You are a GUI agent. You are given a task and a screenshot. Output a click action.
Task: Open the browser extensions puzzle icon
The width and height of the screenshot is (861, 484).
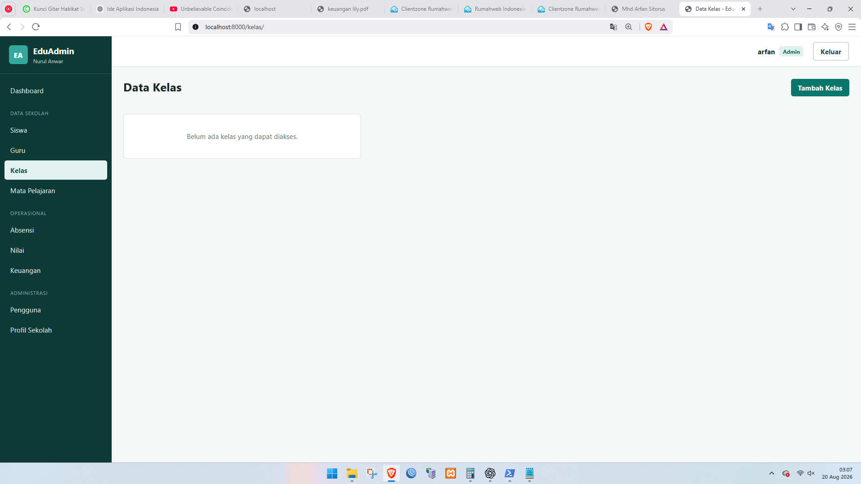tap(785, 27)
